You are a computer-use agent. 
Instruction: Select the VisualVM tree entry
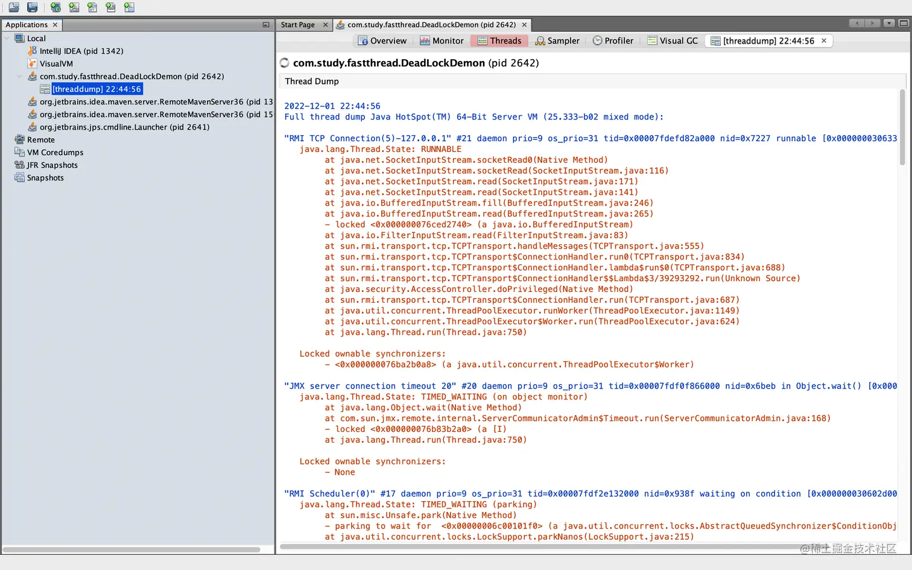point(56,63)
